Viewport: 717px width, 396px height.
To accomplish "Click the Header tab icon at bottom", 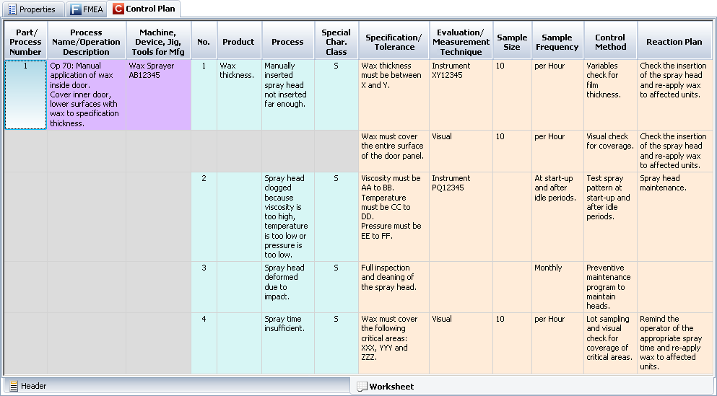I will 13,386.
